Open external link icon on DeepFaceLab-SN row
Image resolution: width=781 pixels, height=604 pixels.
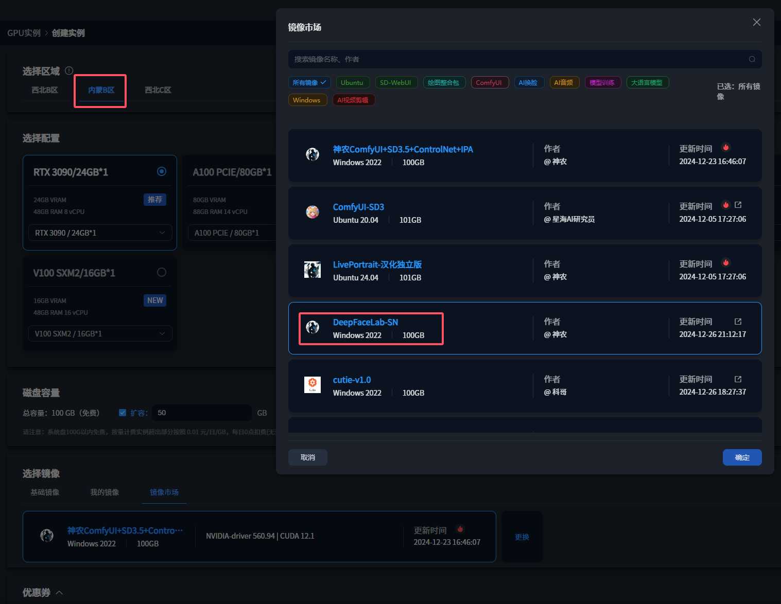[x=738, y=322]
